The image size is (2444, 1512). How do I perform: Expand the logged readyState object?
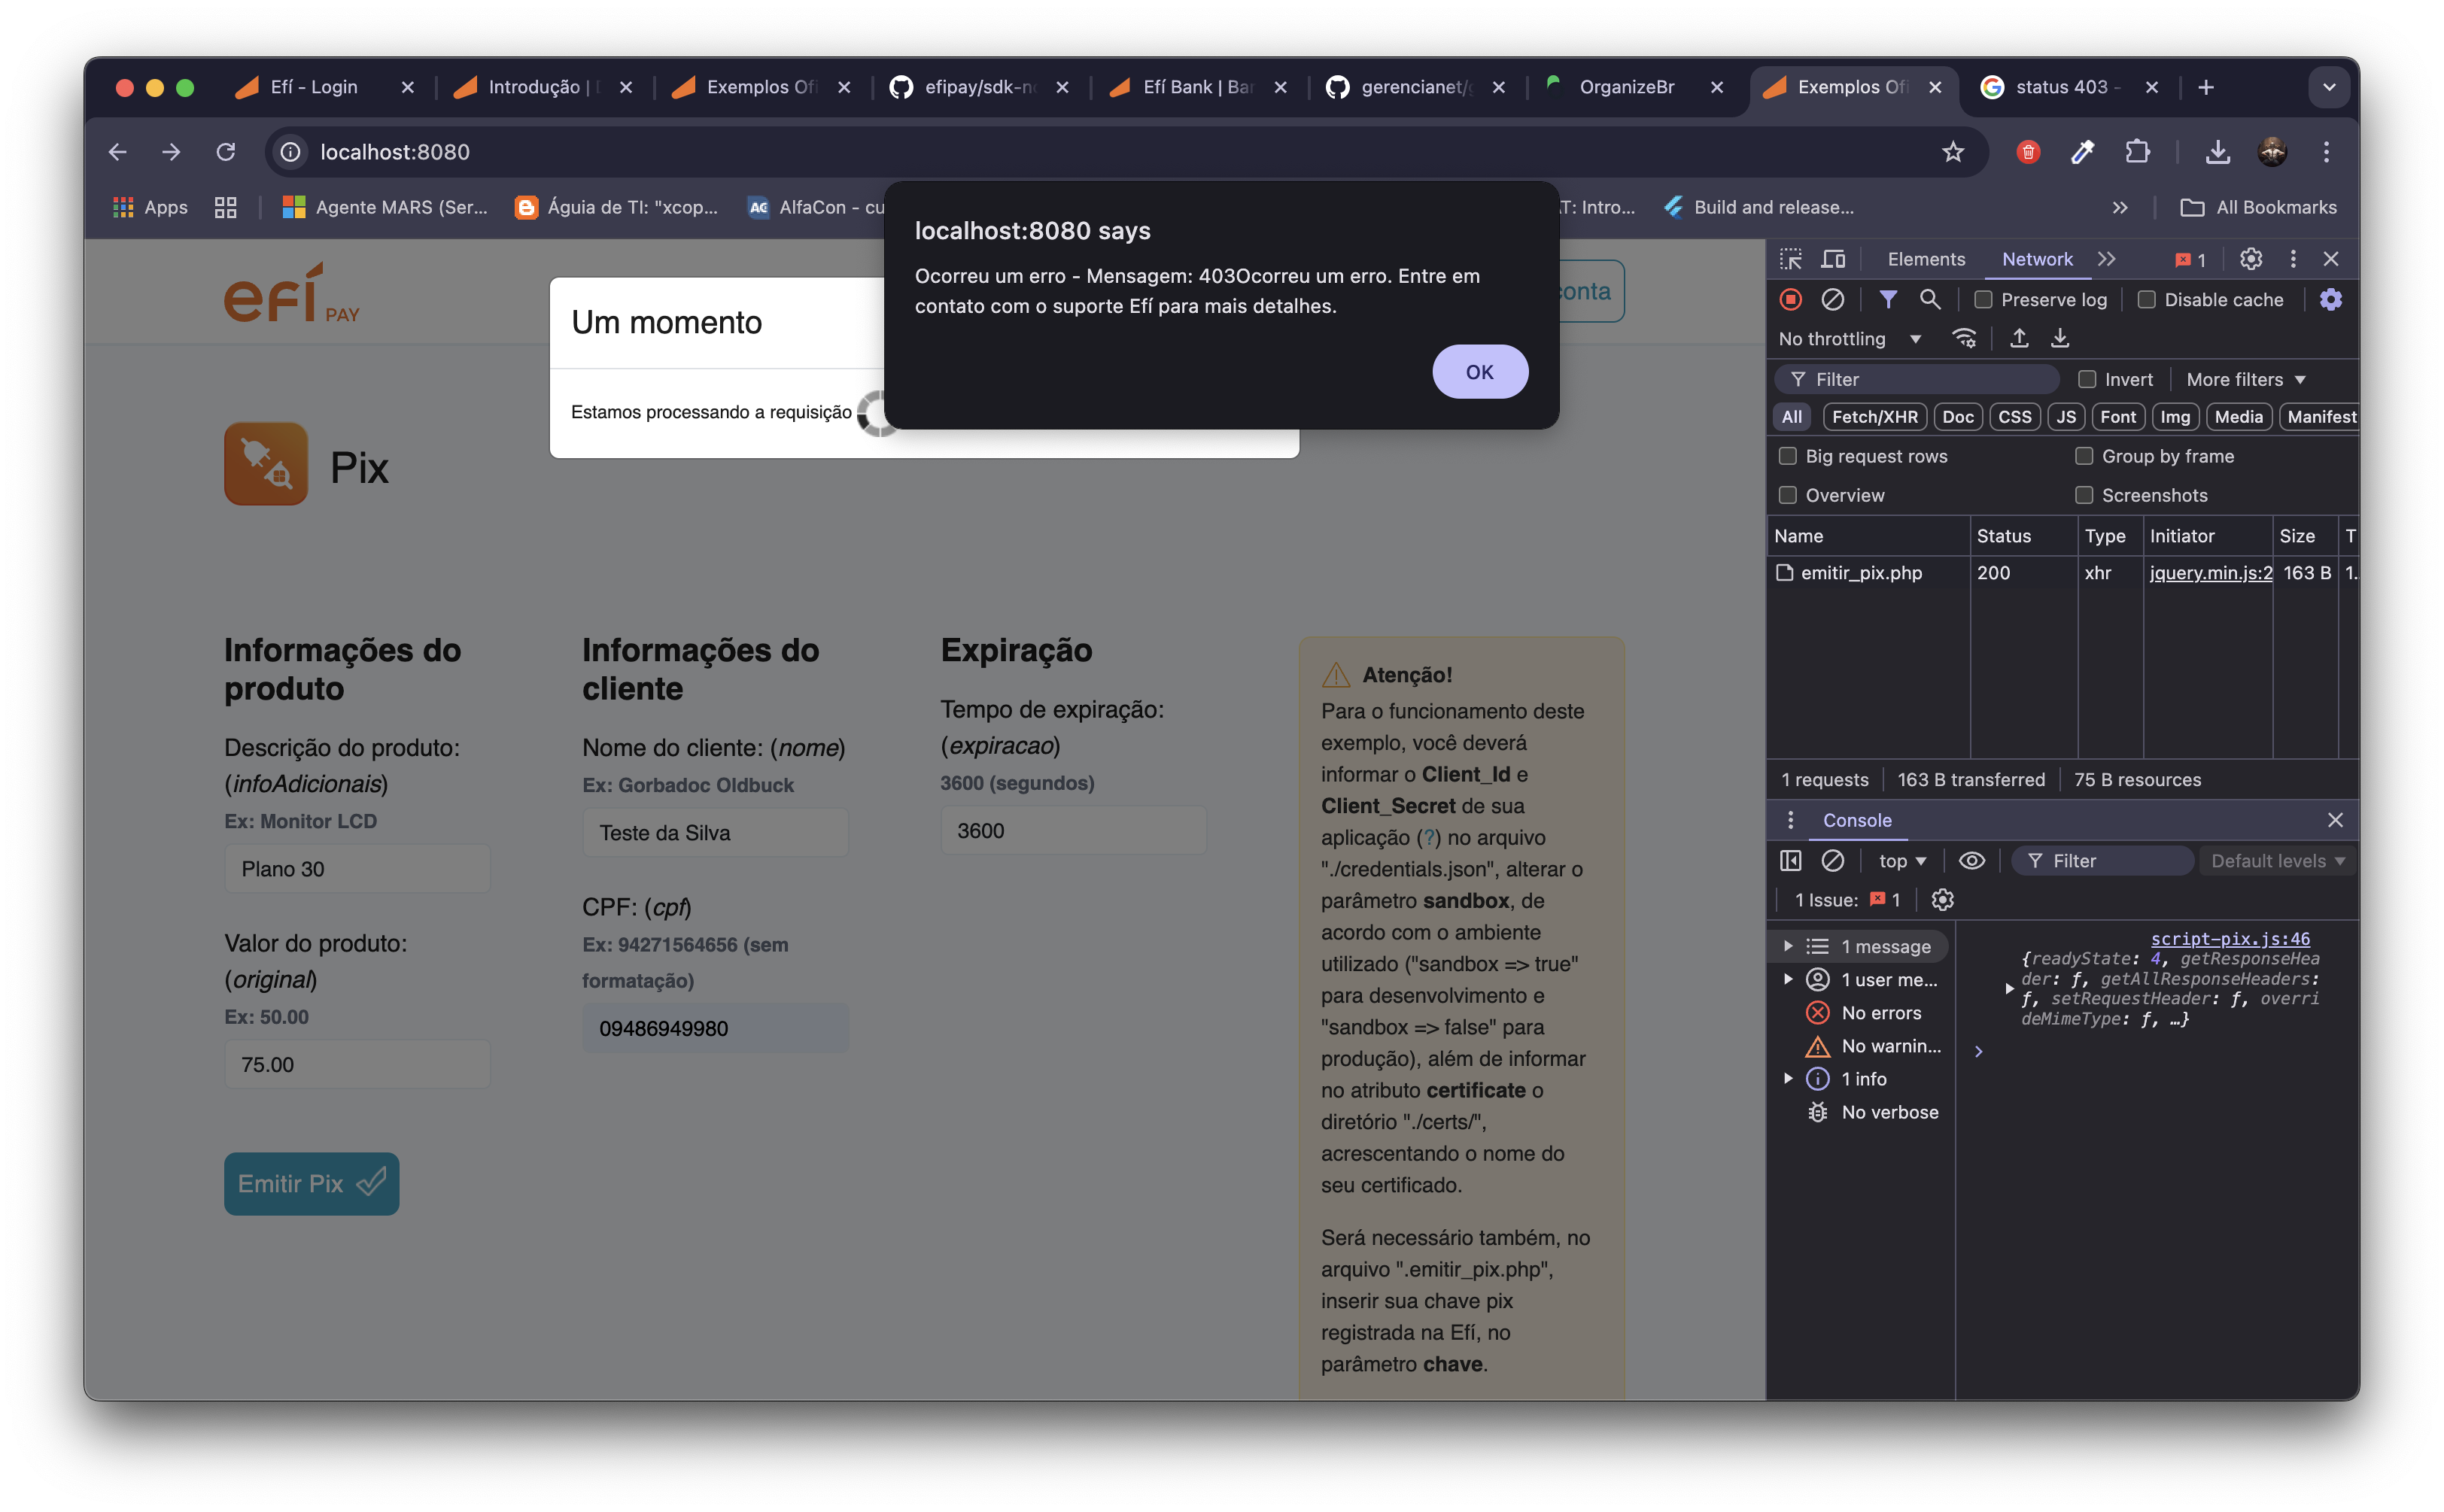click(2010, 988)
